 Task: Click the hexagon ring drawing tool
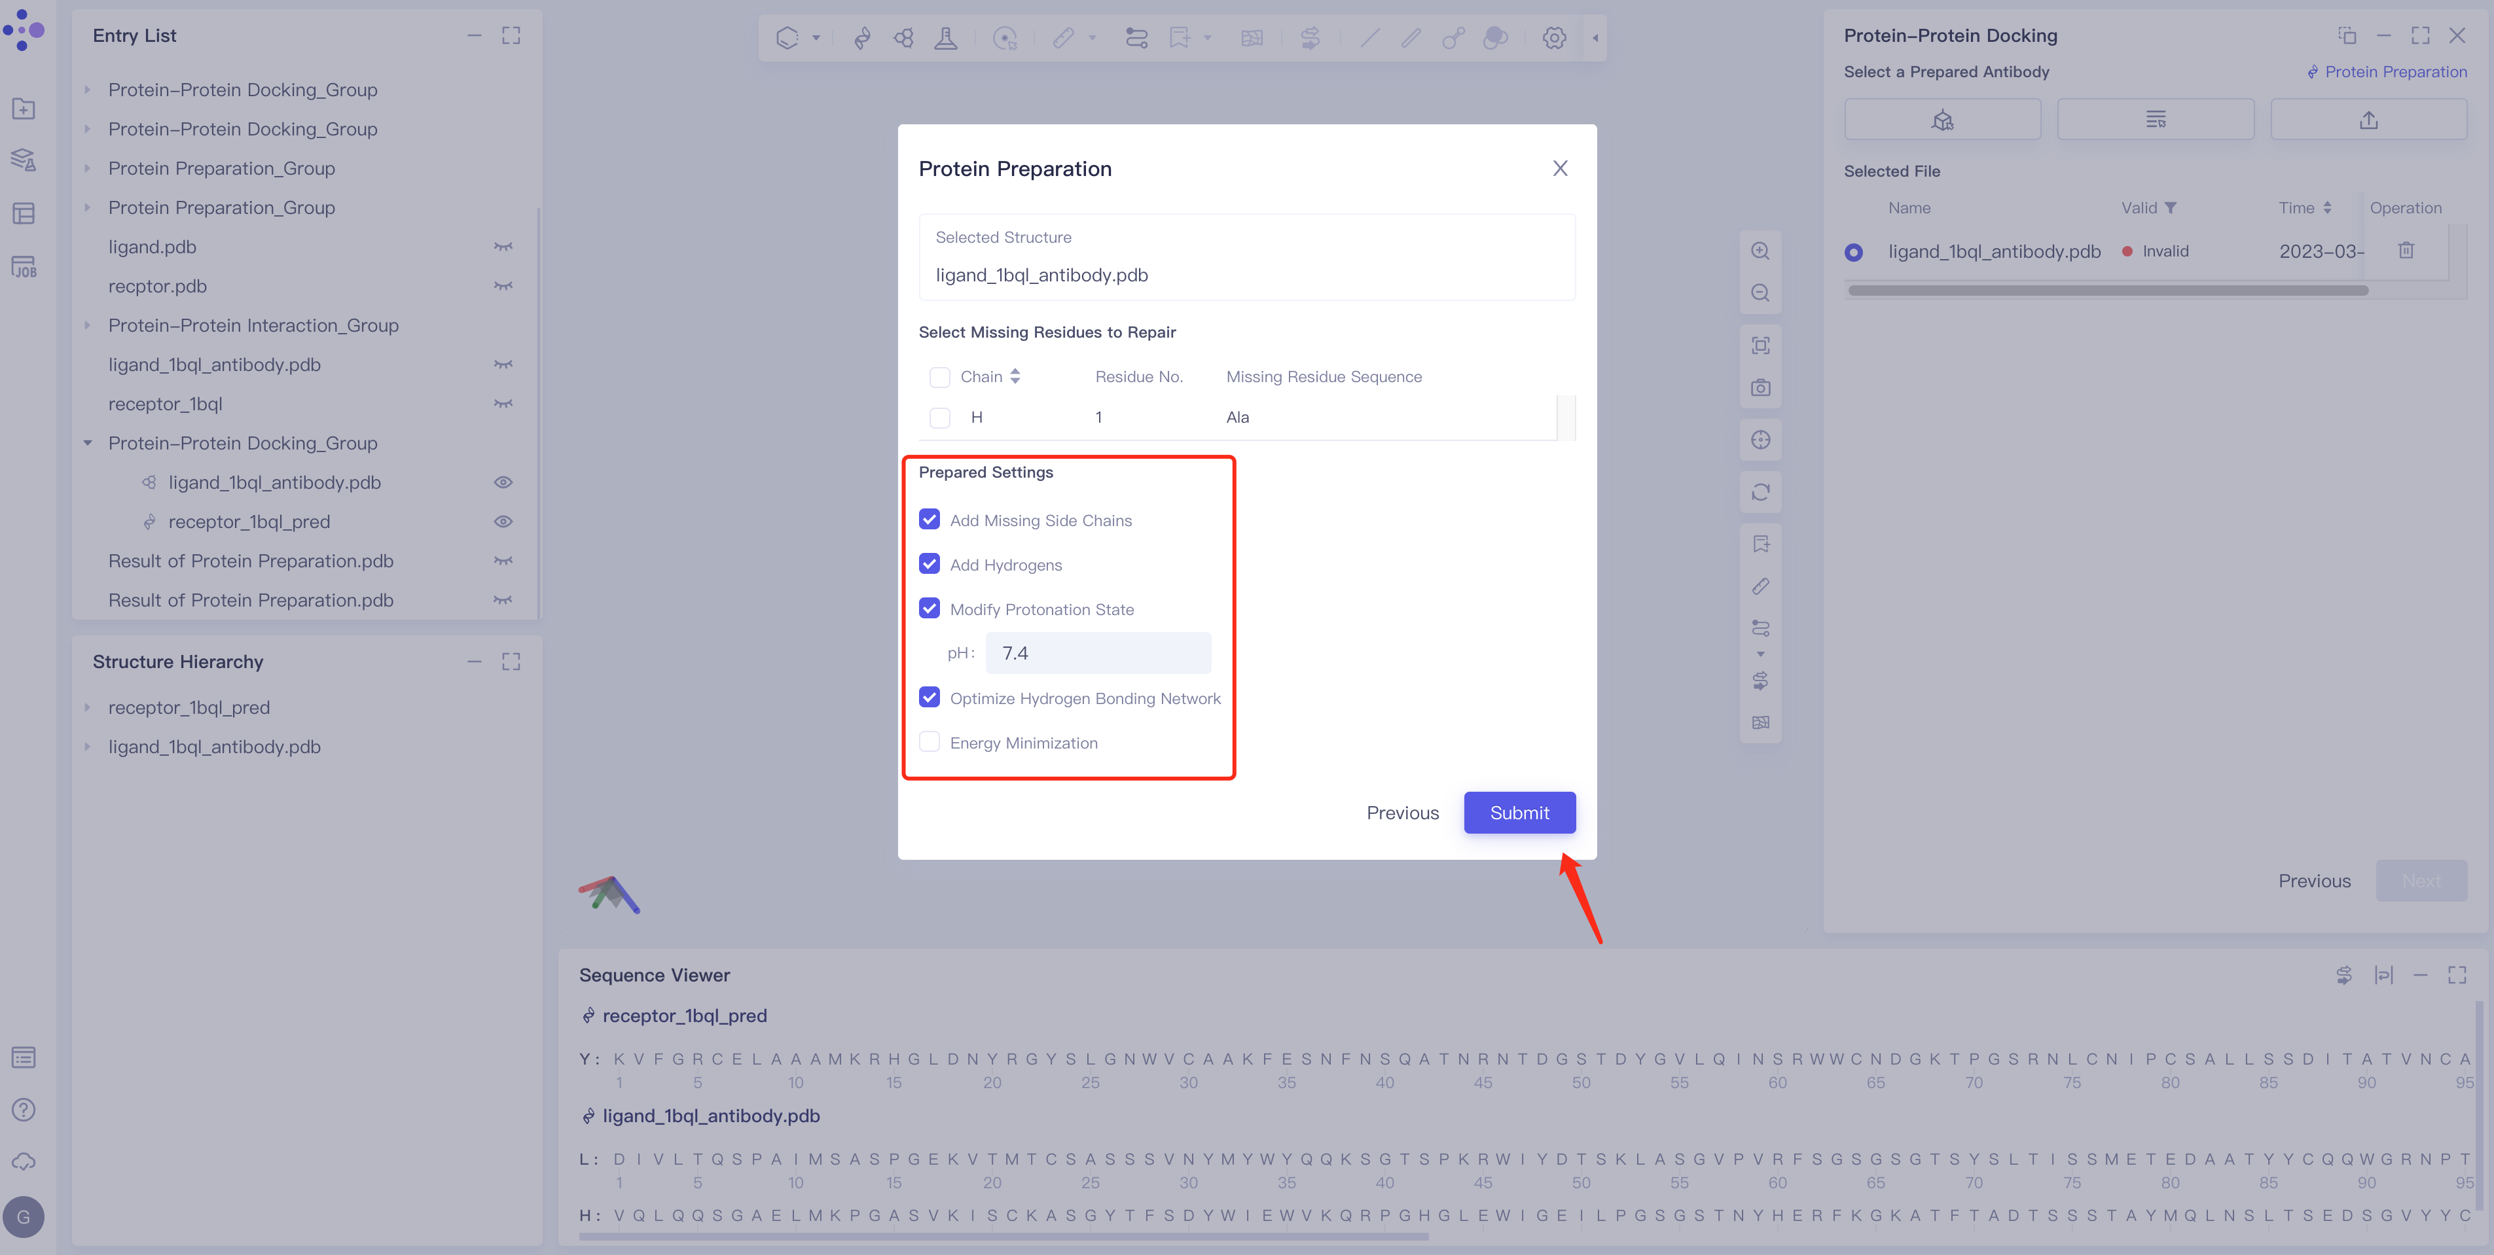point(787,38)
